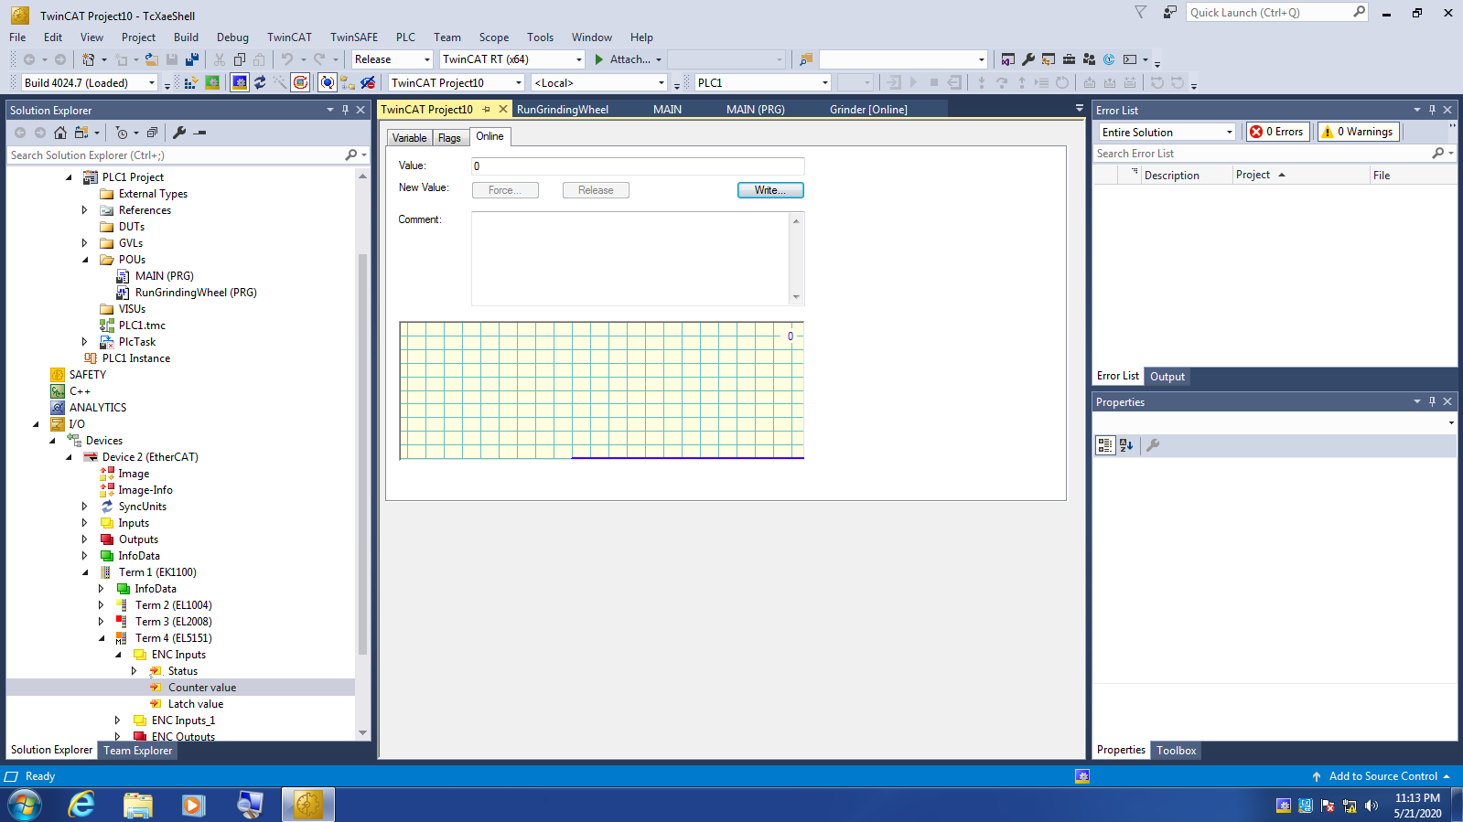This screenshot has width=1463, height=822.
Task: Click the Comment text box
Action: (631, 259)
